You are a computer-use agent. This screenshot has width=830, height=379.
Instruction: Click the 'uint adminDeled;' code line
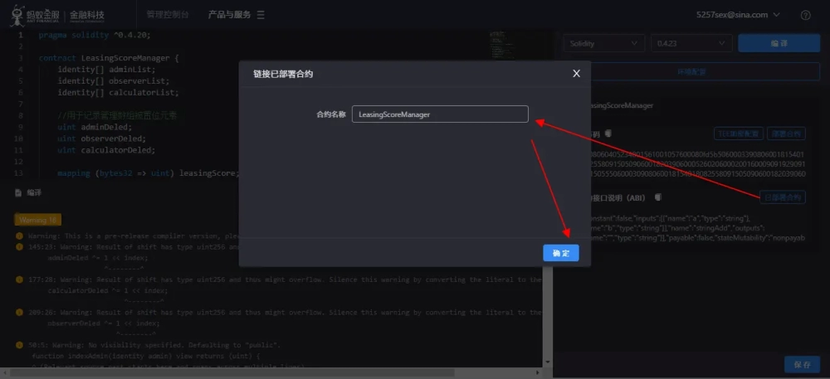[x=95, y=127]
